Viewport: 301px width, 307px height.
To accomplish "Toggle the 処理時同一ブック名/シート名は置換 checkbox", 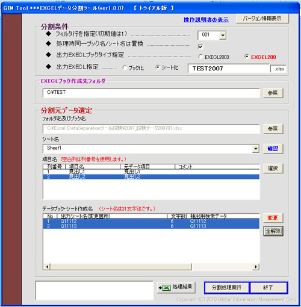I will click(200, 46).
